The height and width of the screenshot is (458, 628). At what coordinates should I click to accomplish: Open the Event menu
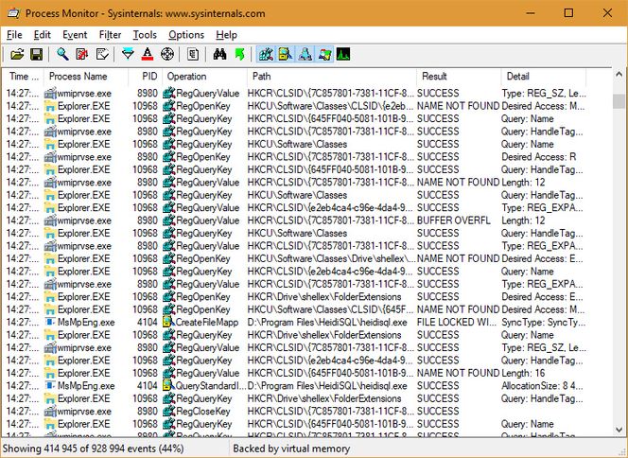click(75, 35)
